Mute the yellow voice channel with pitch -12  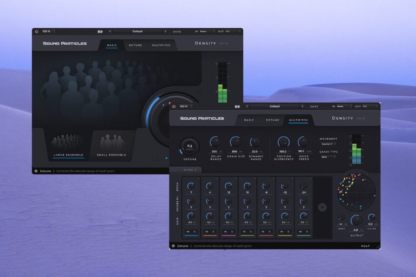(282, 232)
